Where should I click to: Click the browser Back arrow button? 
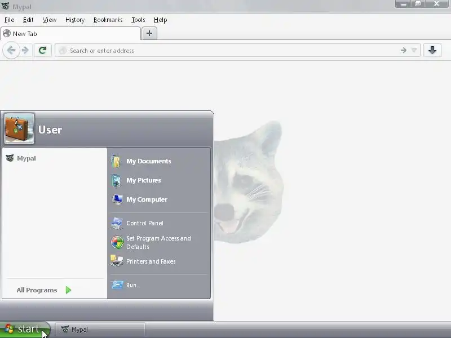coord(11,50)
